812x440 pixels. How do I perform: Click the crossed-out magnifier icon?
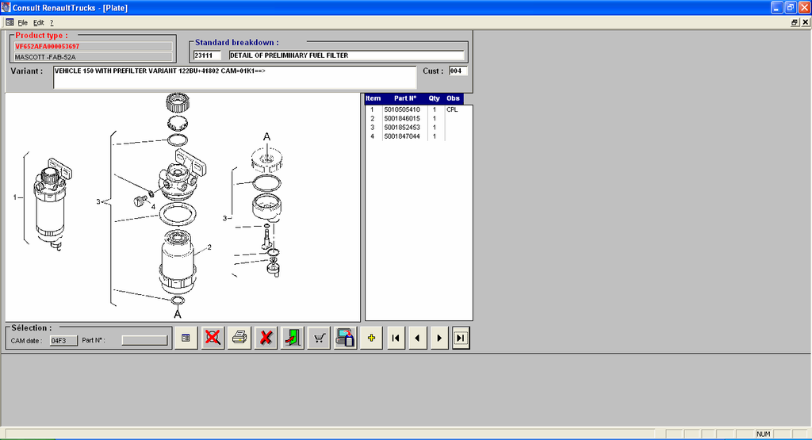[x=213, y=338]
